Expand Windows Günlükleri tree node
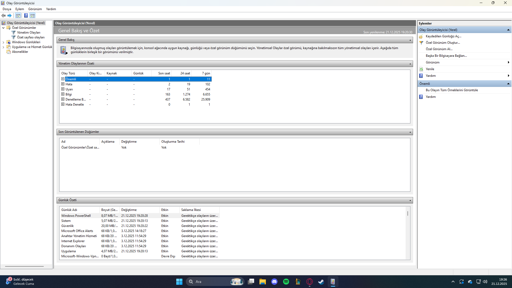Screen dimensions: 512x288 click(x=3, y=42)
